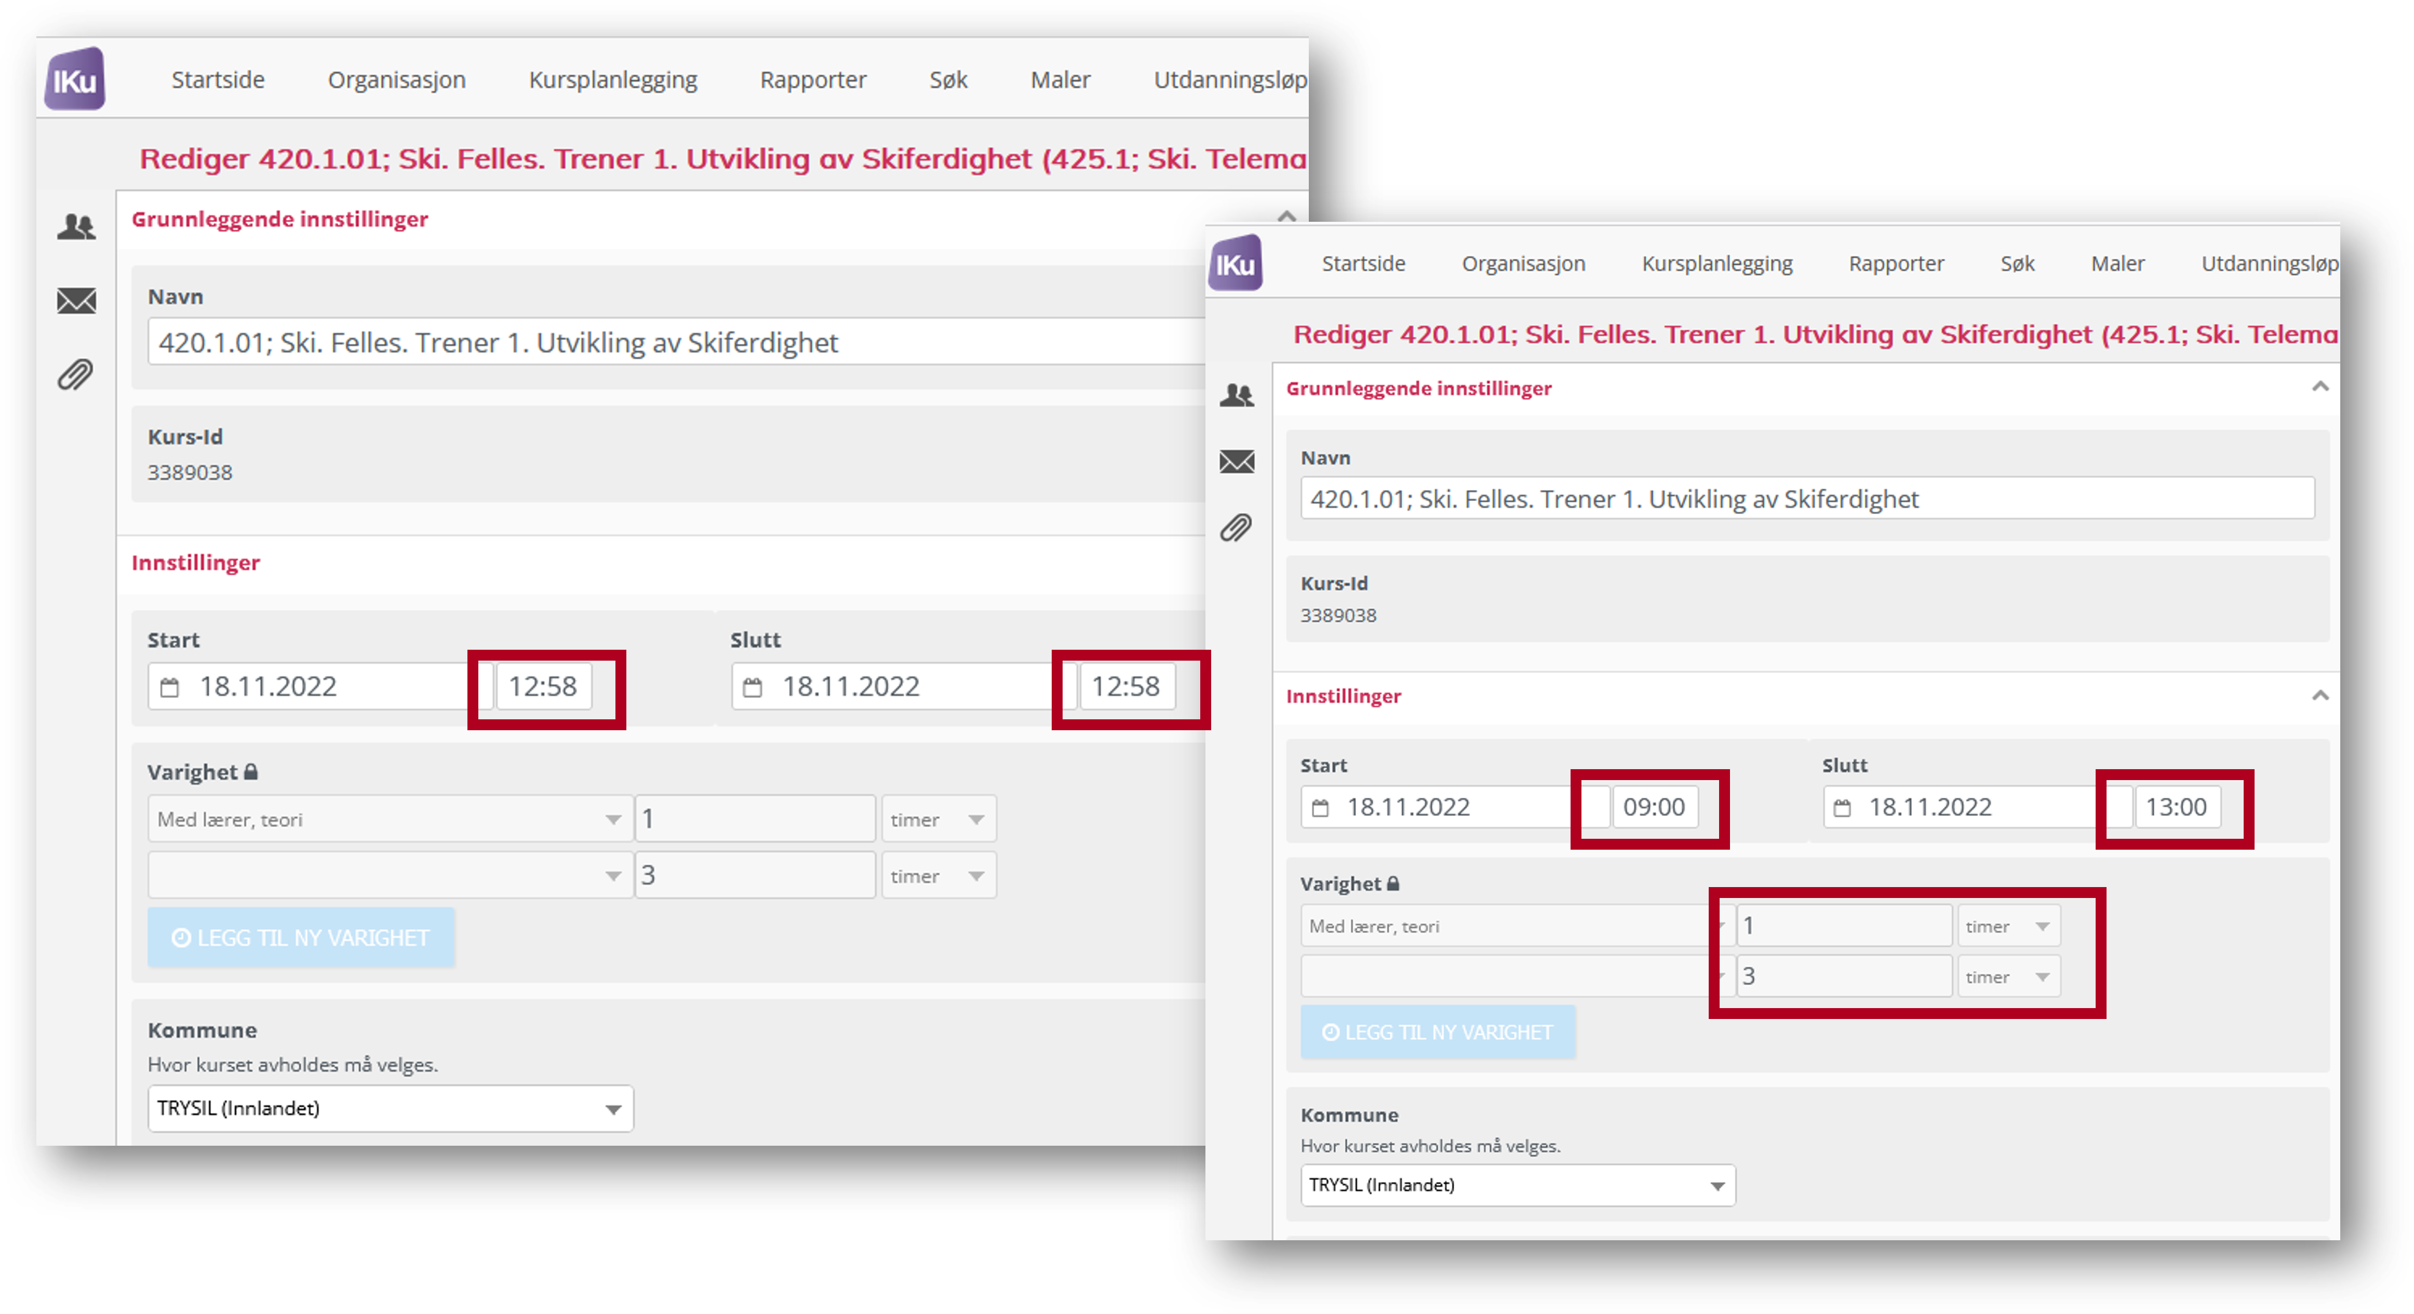2414x1314 pixels.
Task: Open the envelope mail icon in front window sidebar
Action: pos(1236,461)
